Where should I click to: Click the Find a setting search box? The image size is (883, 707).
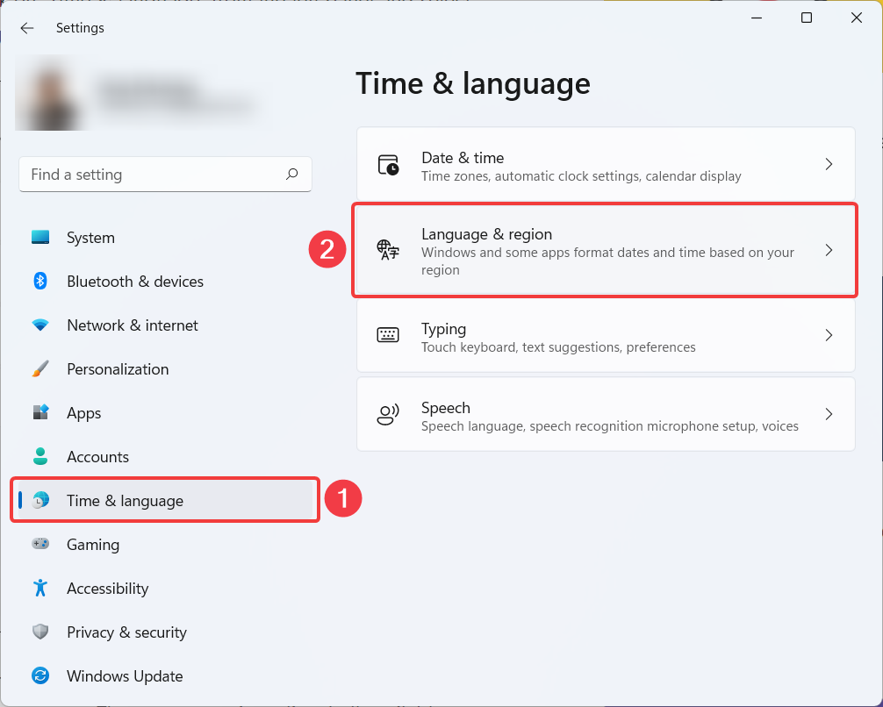coord(166,175)
